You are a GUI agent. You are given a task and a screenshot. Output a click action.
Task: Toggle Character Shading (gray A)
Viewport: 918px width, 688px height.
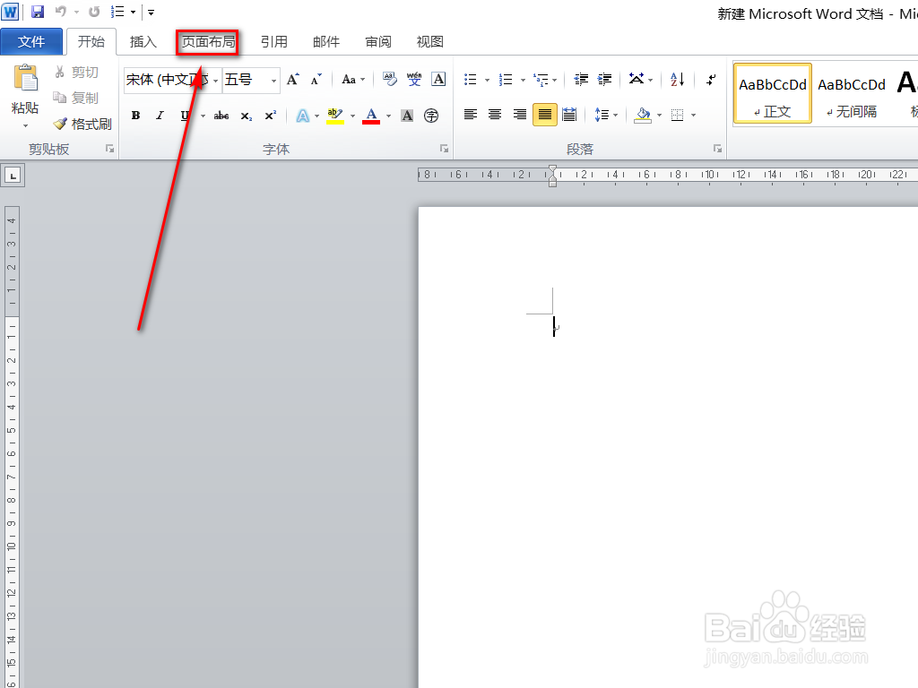tap(407, 116)
